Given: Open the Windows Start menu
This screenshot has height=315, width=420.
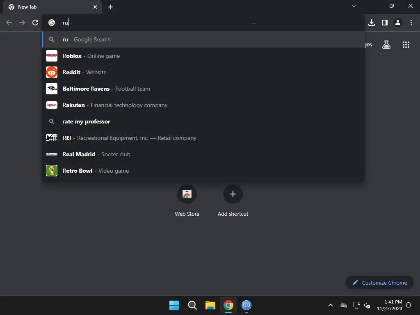Looking at the screenshot, I should click(x=174, y=305).
